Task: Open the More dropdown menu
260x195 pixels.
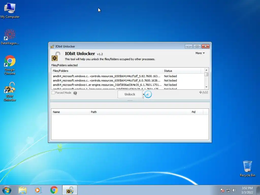Action: click(200, 53)
